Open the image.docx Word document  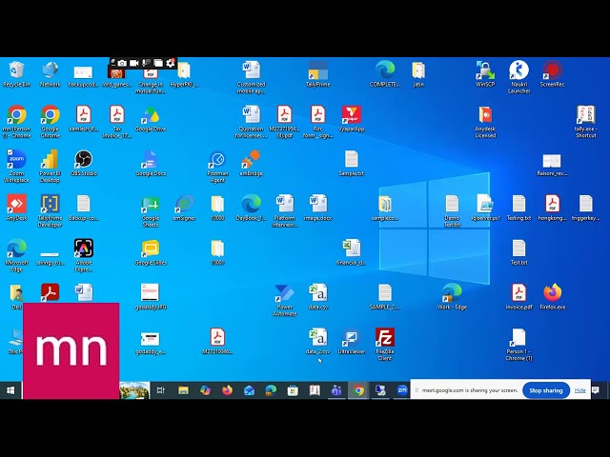[x=317, y=208]
